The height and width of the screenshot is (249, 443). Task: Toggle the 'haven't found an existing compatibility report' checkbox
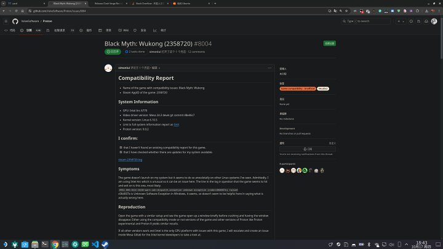(121, 147)
